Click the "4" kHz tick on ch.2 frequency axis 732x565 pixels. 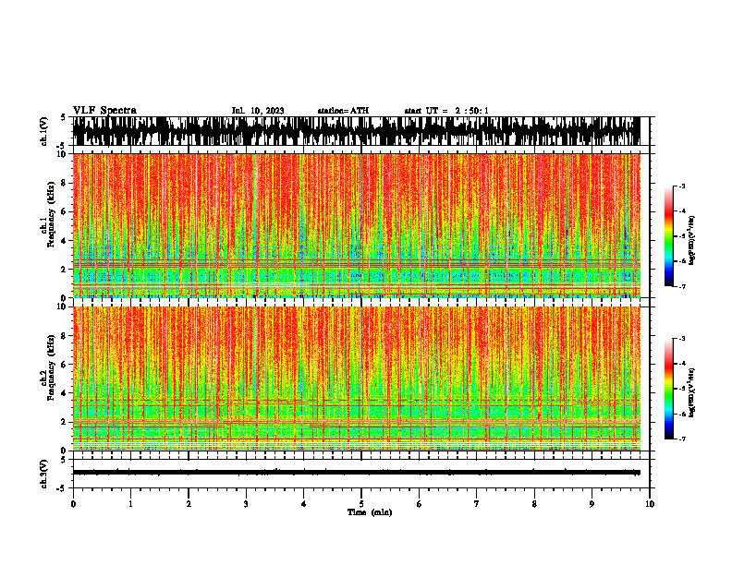65,393
